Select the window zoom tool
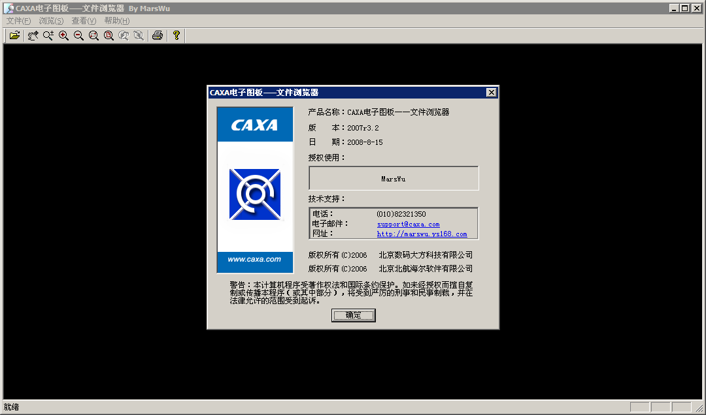This screenshot has width=706, height=415. (x=93, y=35)
